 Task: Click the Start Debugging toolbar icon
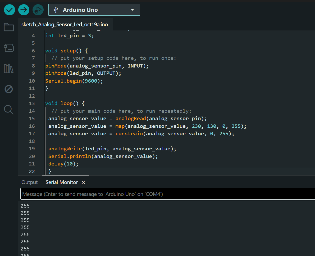point(38,10)
